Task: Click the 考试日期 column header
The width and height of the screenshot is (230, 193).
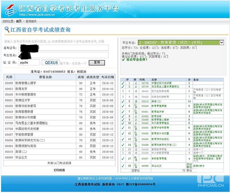Action: click(x=108, y=77)
